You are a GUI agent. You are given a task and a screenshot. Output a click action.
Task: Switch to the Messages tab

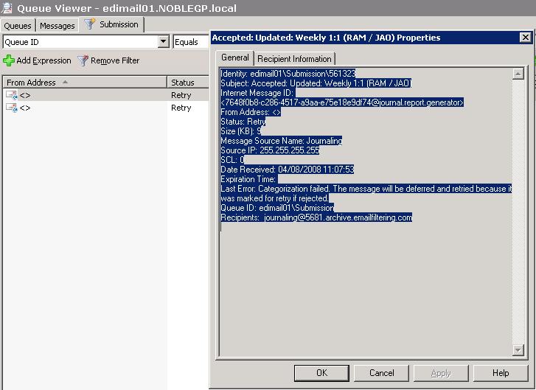click(57, 26)
